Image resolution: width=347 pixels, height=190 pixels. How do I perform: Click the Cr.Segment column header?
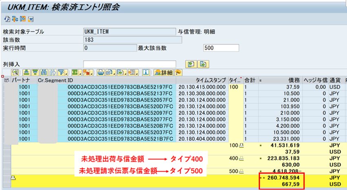coord(52,80)
